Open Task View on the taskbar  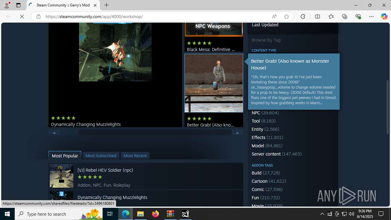coord(110,214)
